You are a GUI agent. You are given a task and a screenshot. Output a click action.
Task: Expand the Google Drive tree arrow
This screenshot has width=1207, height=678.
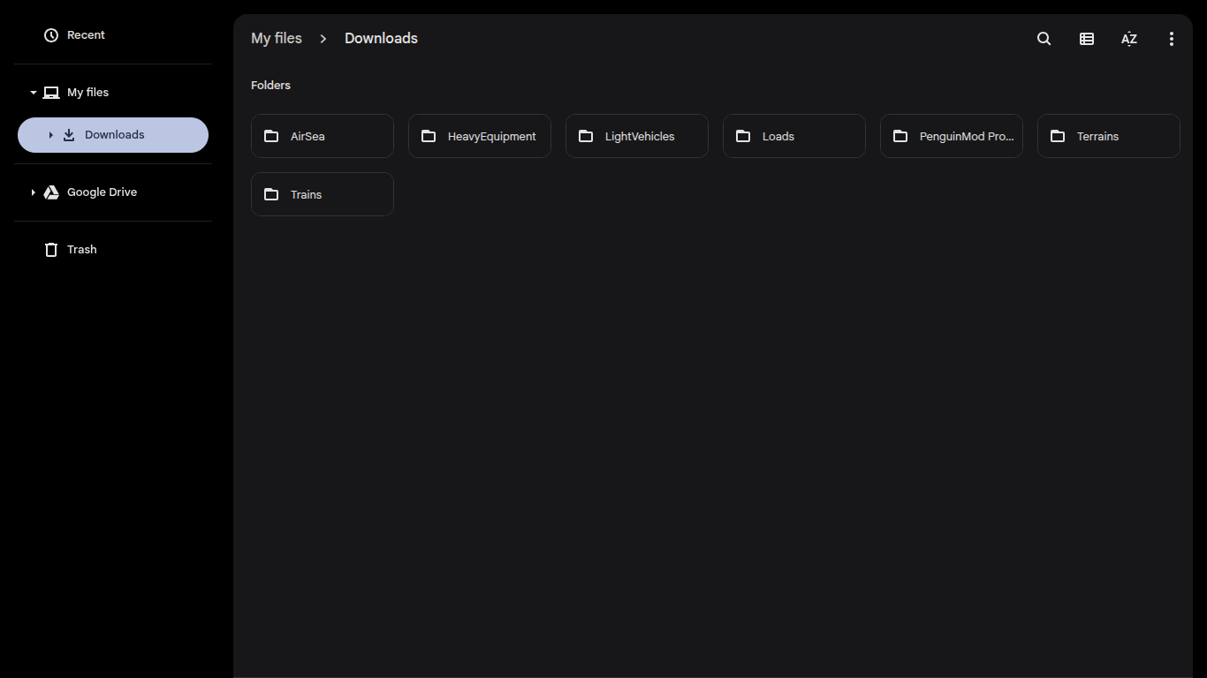[x=34, y=192]
